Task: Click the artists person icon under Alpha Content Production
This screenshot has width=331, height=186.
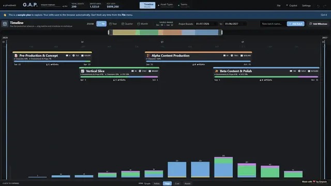Action: [x=193, y=65]
